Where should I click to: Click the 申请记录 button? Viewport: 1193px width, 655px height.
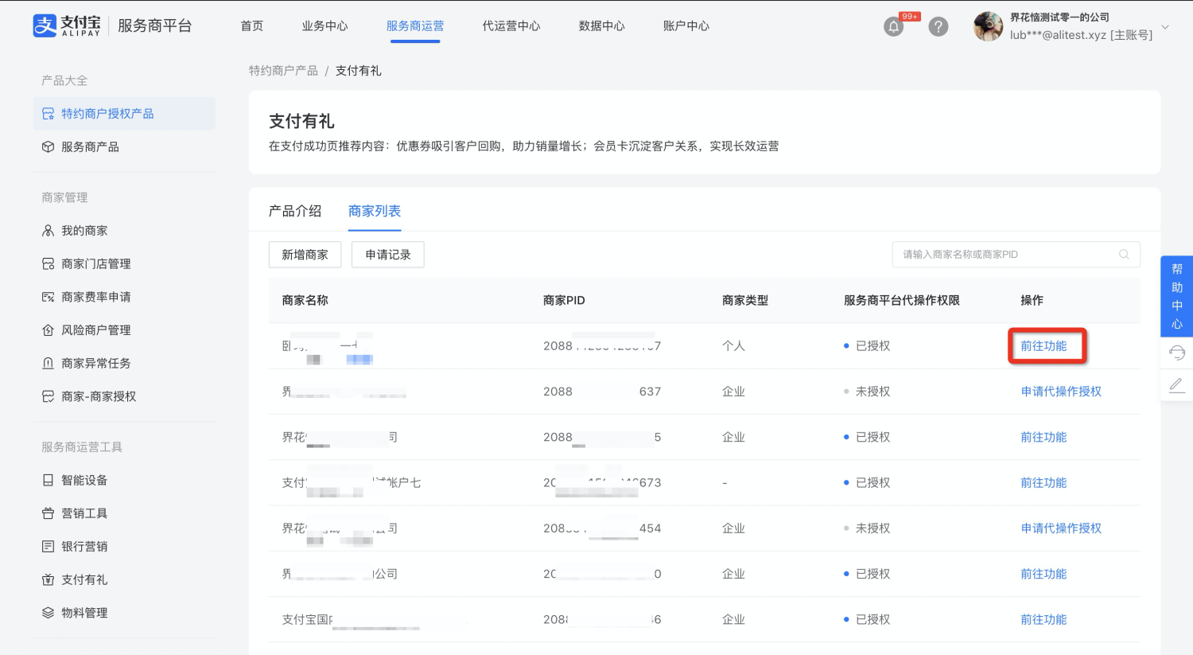pos(388,255)
